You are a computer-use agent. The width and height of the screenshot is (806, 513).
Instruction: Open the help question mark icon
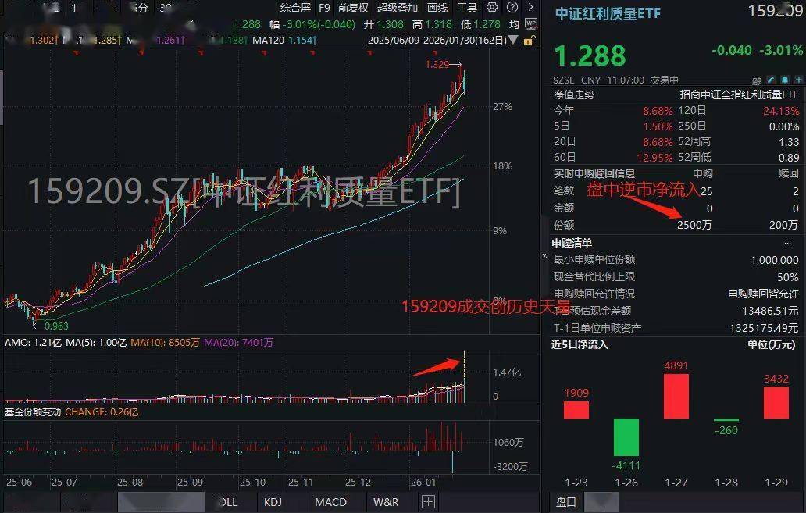(512, 7)
